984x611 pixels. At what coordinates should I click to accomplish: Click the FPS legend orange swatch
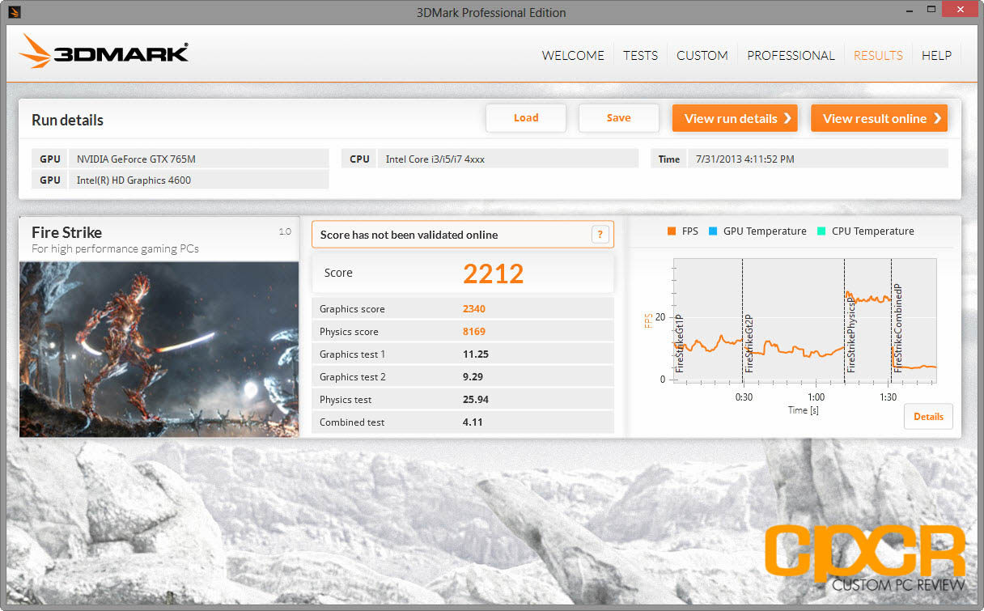[x=672, y=231]
